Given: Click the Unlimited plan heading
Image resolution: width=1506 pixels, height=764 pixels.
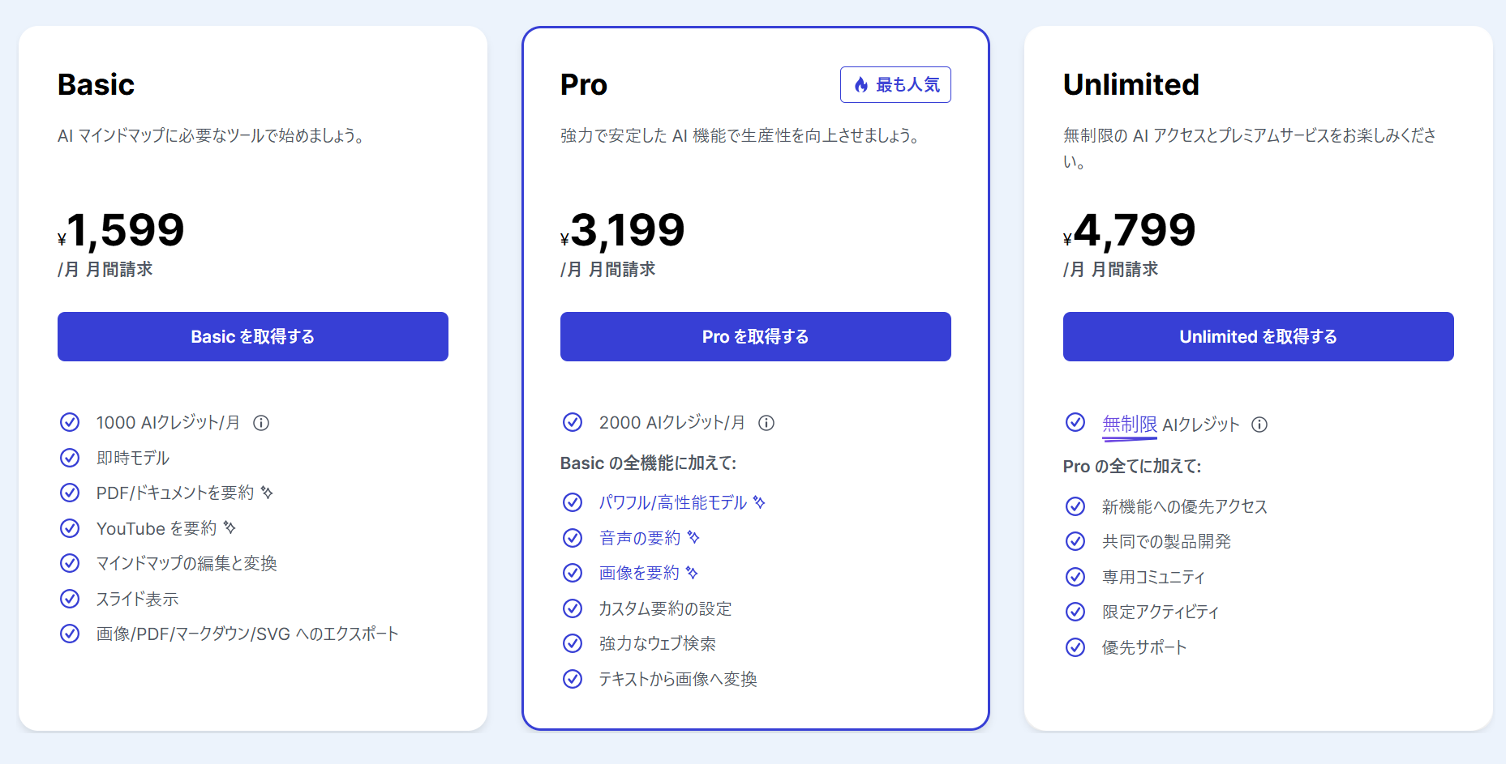Looking at the screenshot, I should (1131, 84).
